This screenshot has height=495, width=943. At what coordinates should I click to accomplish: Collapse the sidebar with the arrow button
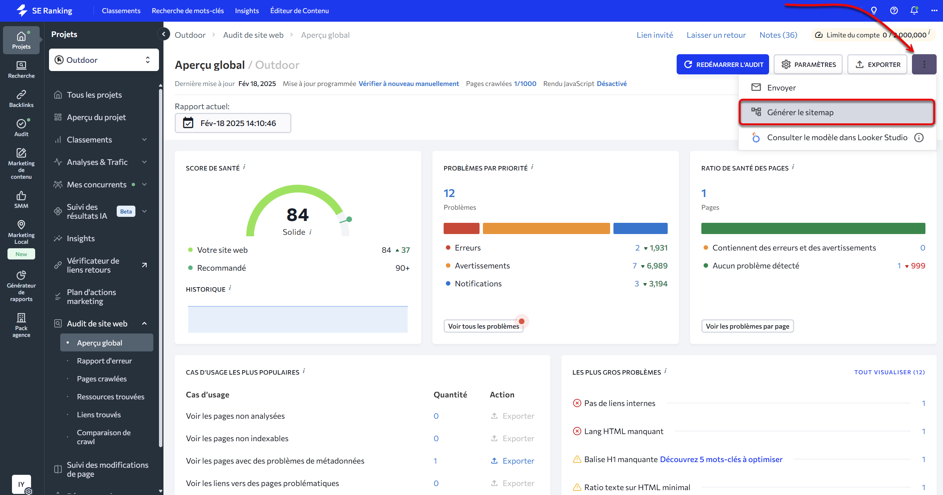pyautogui.click(x=163, y=34)
